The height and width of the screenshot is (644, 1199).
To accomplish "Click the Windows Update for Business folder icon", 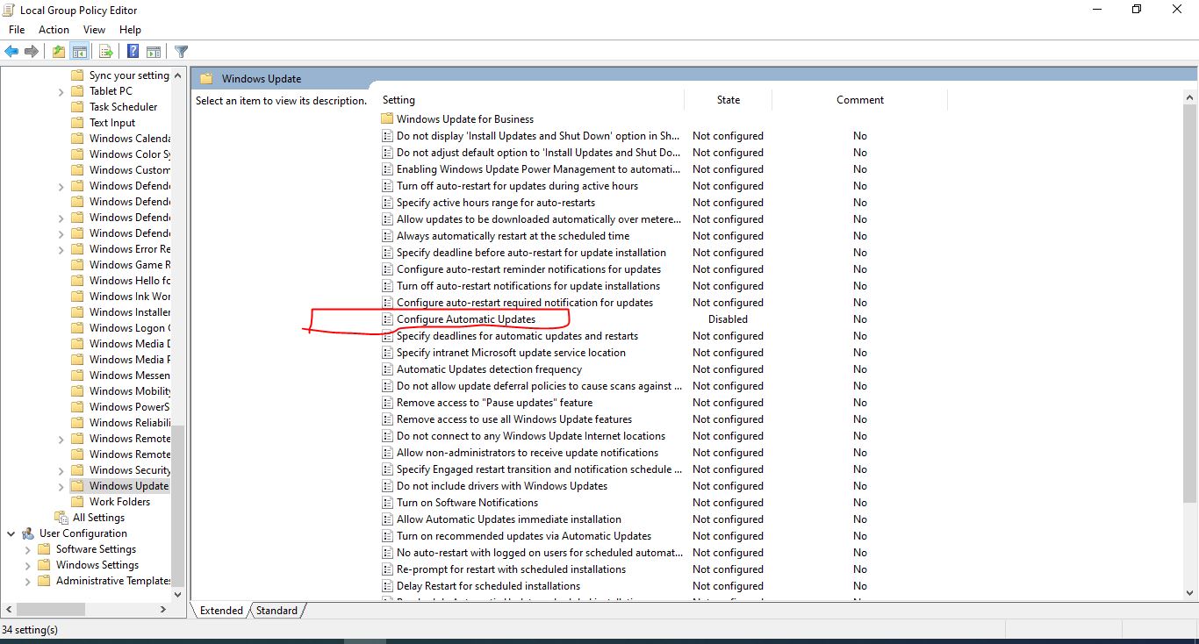I will 387,118.
